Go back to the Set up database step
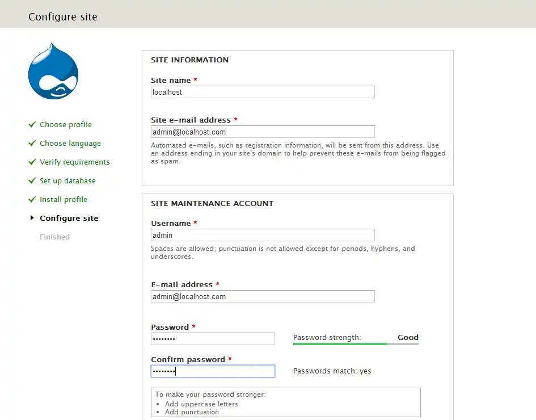The width and height of the screenshot is (536, 420). pyautogui.click(x=67, y=180)
